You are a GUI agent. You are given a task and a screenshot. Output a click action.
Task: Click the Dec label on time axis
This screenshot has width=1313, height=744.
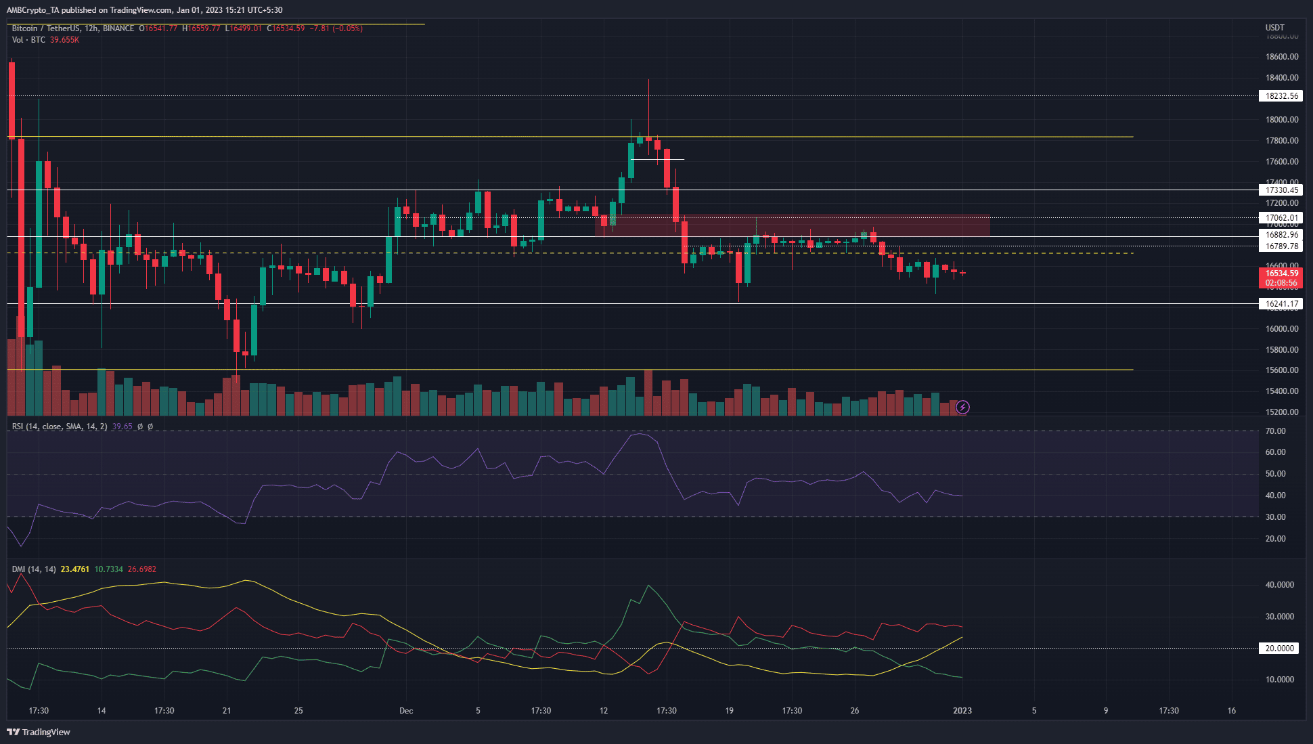pyautogui.click(x=406, y=711)
